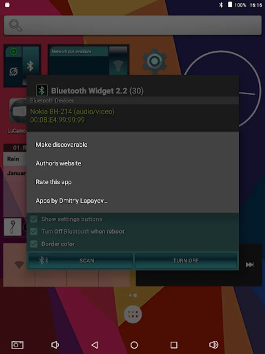Tap the Bluetooth Widget title icon
The width and height of the screenshot is (265, 354).
[x=42, y=90]
